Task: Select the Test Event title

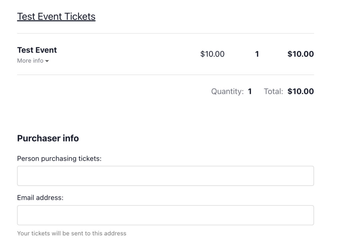Action: click(x=37, y=50)
